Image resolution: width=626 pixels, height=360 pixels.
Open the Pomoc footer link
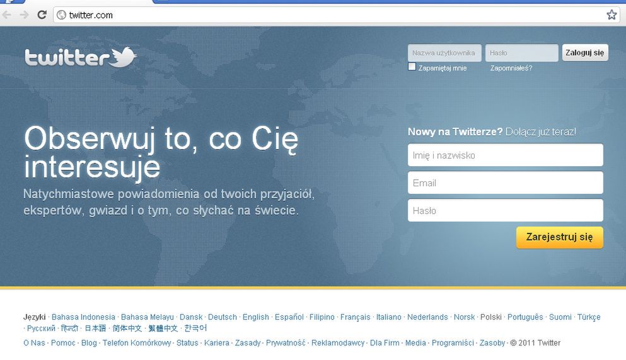63,343
